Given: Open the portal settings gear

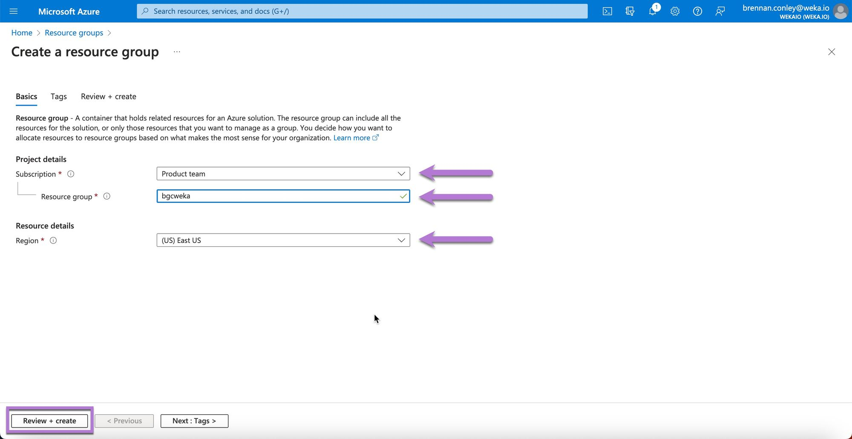Looking at the screenshot, I should coord(675,12).
